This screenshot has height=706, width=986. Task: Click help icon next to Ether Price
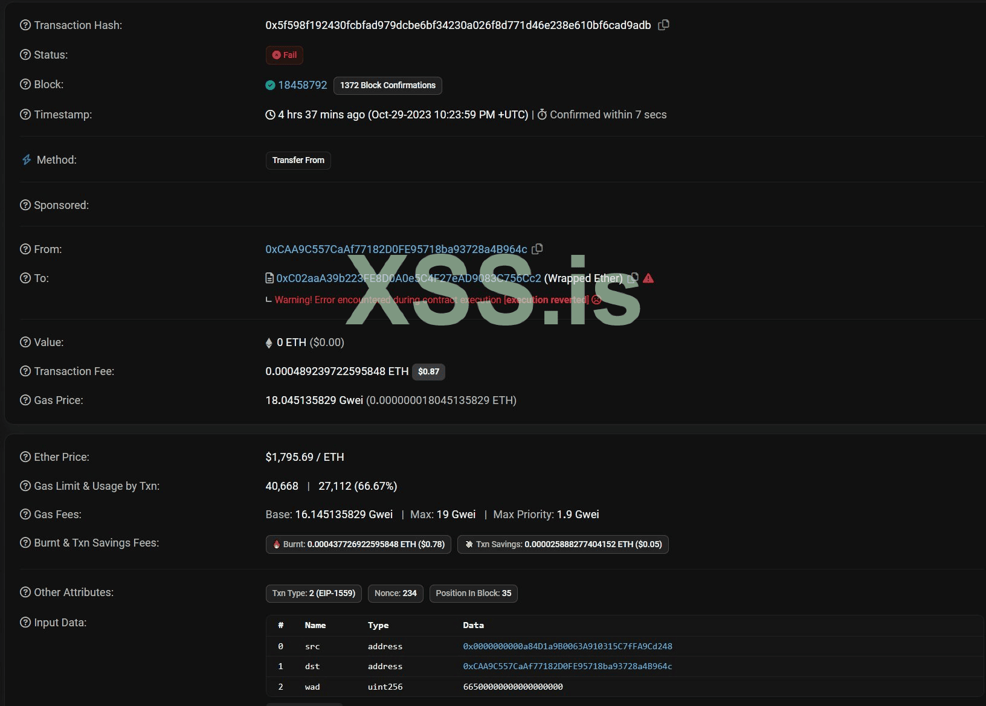(25, 457)
